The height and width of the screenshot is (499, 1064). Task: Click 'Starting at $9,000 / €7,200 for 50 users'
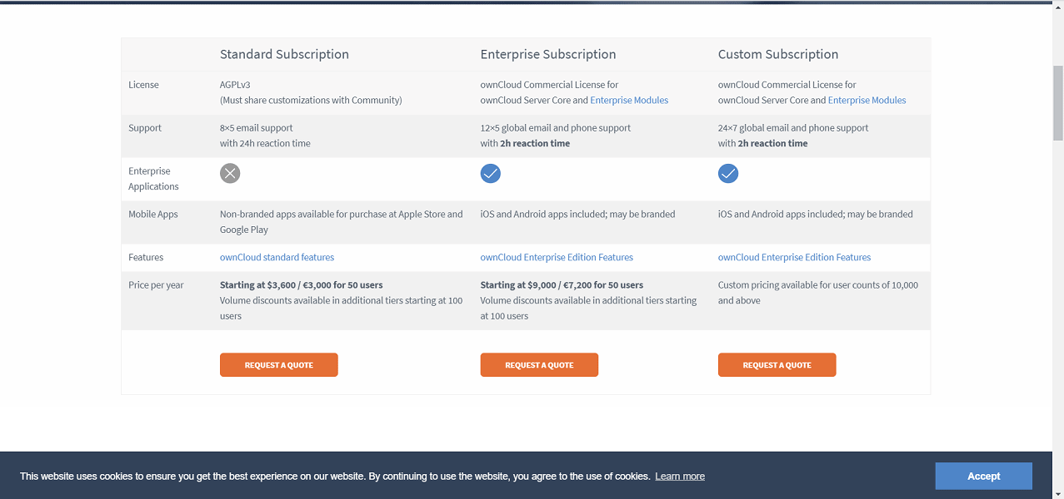(x=562, y=284)
